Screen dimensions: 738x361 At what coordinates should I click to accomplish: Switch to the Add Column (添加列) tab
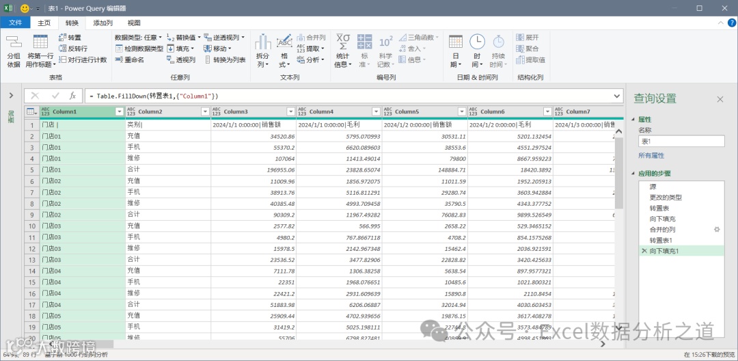click(102, 23)
